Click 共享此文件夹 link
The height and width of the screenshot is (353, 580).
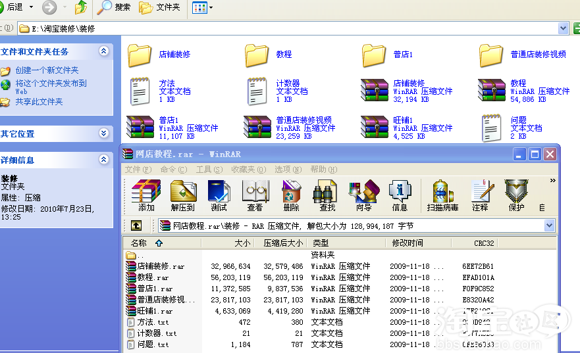39,102
